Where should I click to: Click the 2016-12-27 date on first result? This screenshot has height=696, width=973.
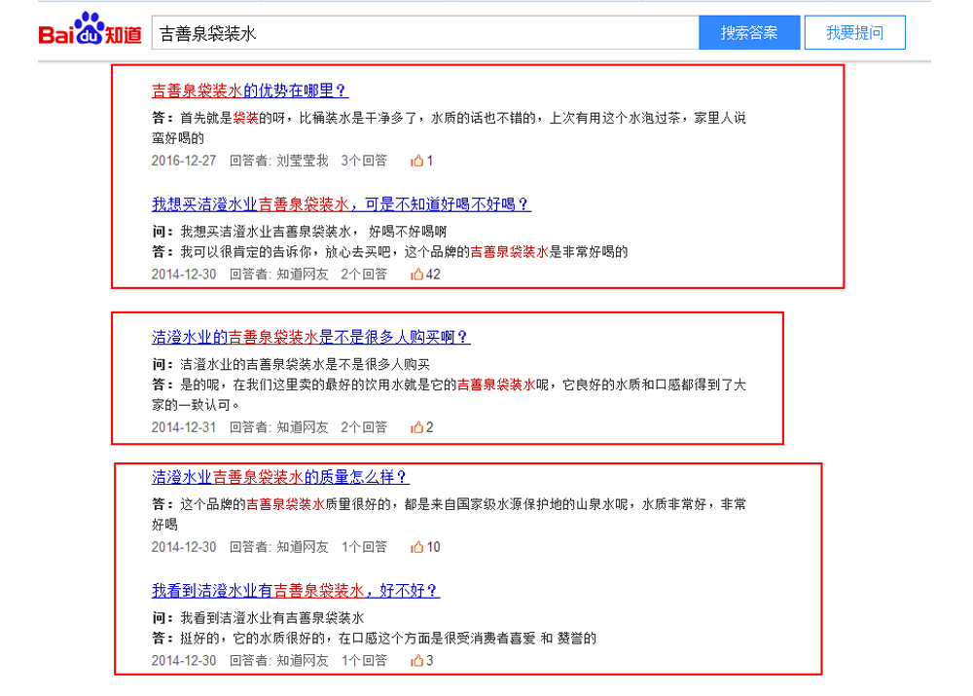click(184, 161)
